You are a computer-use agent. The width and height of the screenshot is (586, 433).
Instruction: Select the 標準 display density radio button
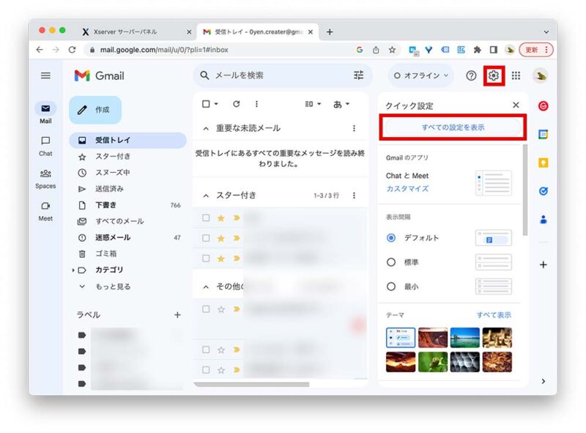[393, 262]
